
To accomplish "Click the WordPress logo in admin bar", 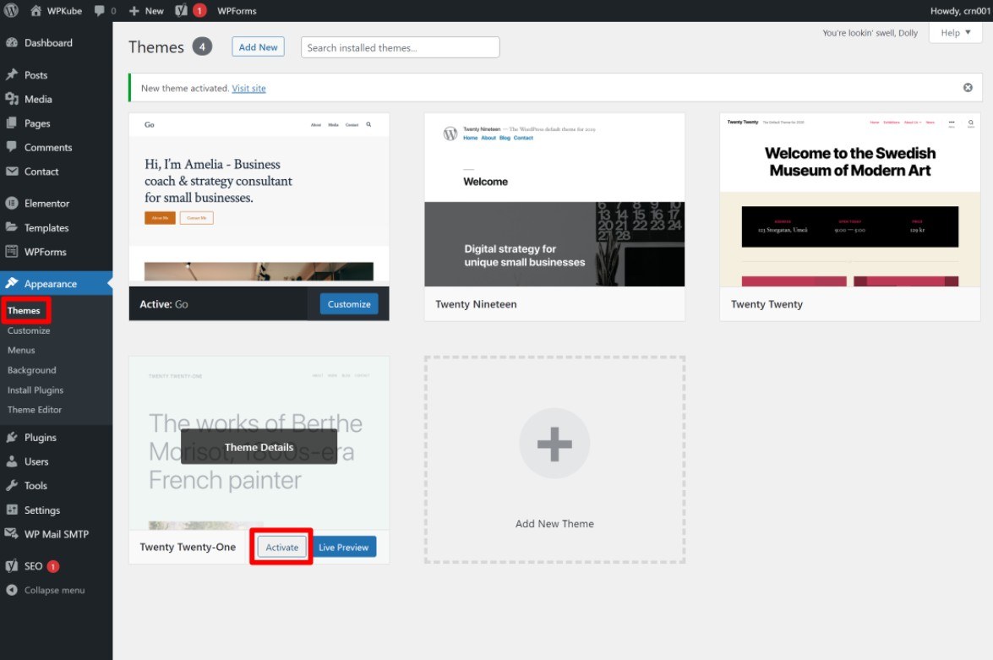I will tap(11, 11).
